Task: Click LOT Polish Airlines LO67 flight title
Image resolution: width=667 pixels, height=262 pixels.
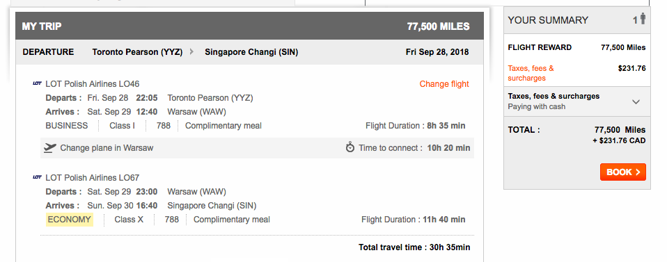Action: 93,177
